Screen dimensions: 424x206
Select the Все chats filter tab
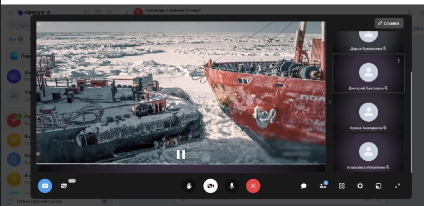16,39
